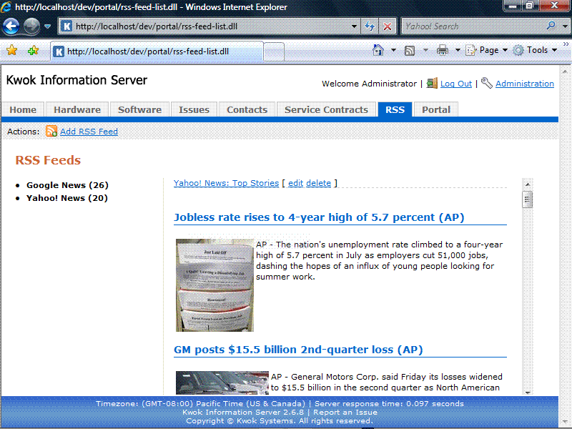572x429 pixels.
Task: Switch to the Software tab
Action: [139, 109]
